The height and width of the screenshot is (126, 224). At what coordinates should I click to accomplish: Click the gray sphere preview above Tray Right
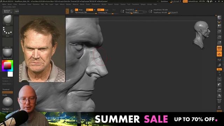tap(8, 102)
